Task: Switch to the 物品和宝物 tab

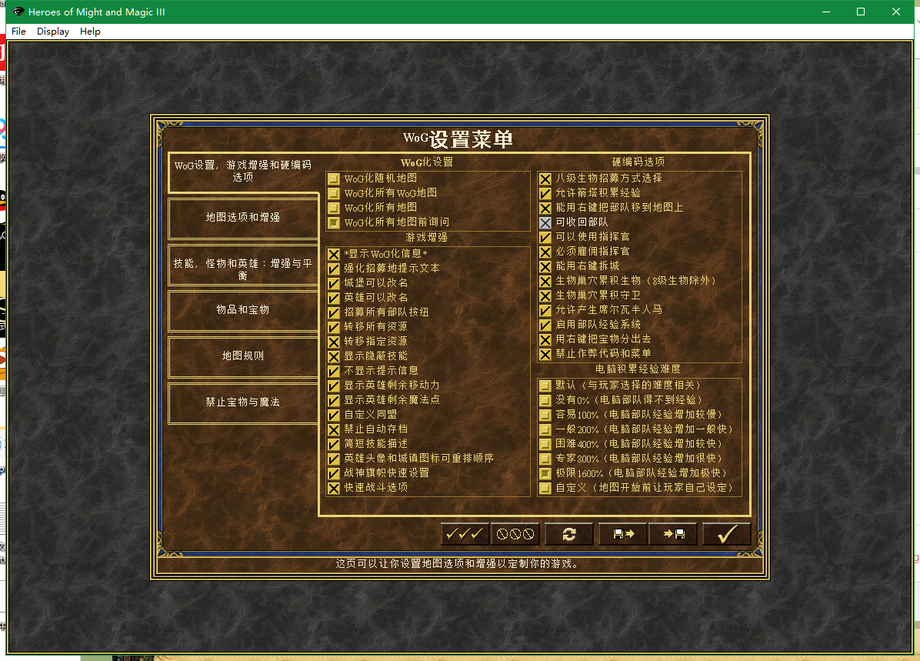Action: point(243,309)
